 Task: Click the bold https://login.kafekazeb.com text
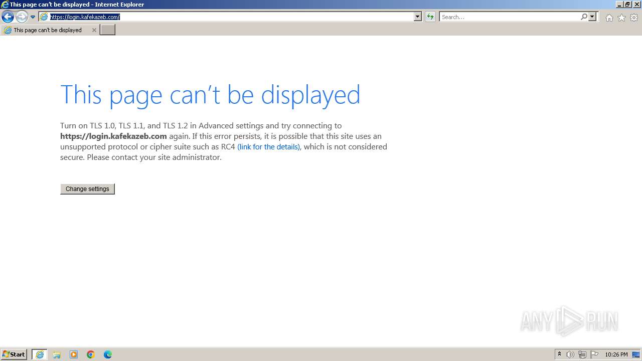click(x=113, y=136)
